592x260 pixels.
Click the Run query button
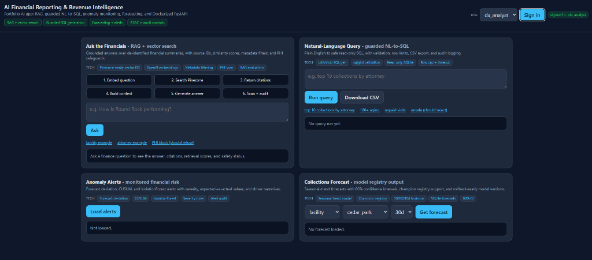320,97
